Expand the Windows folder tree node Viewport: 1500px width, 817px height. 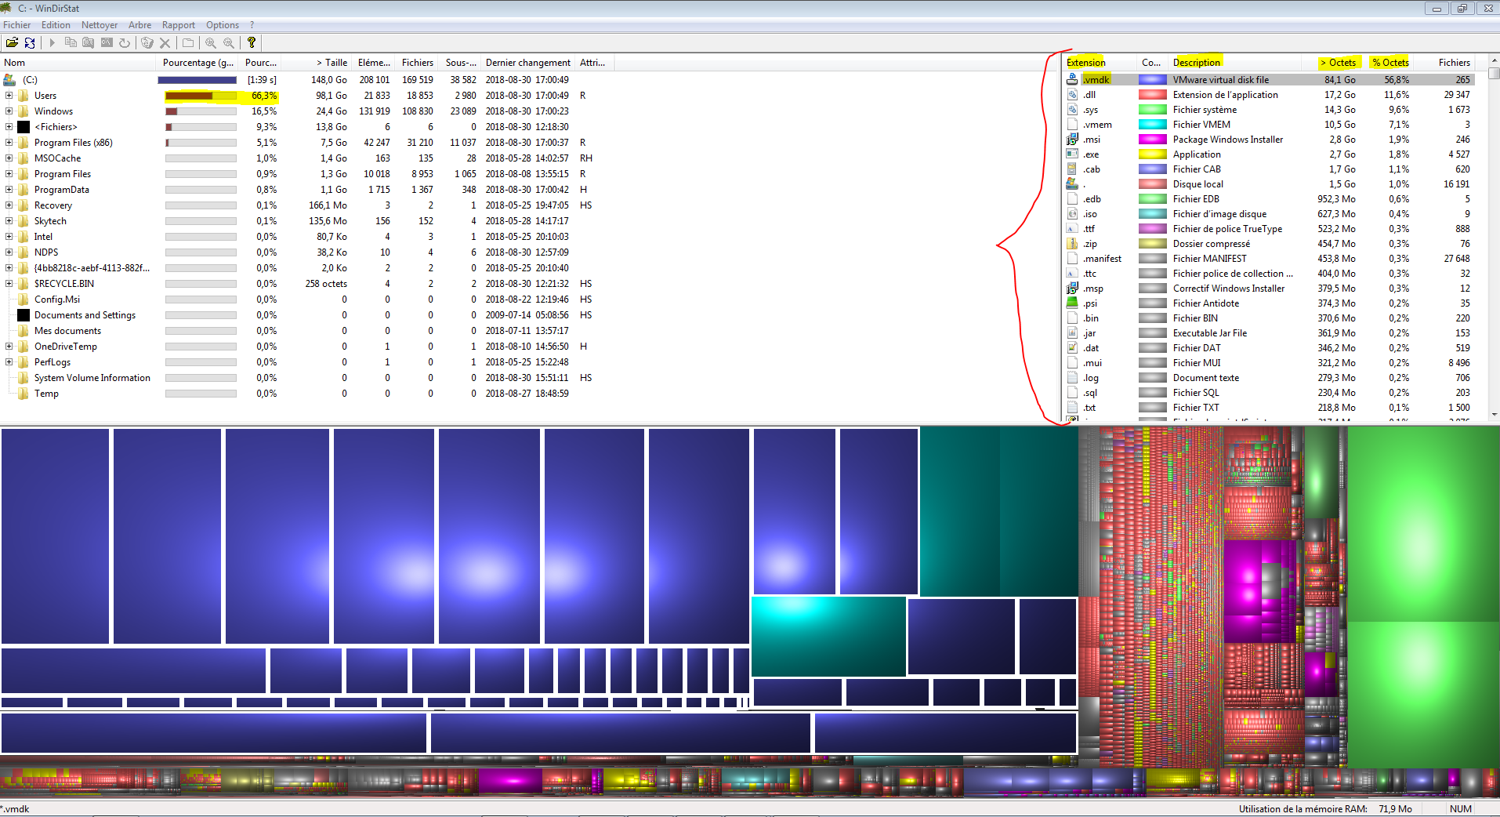pos(9,111)
